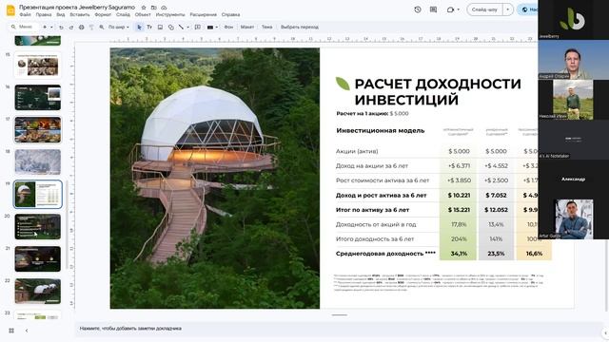Expand the line type dropdown arrow

(188, 28)
